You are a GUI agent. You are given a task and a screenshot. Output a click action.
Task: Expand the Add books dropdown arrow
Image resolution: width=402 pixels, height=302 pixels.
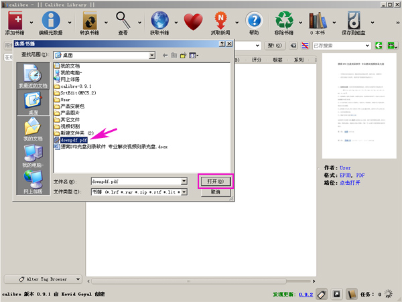[x=31, y=23]
